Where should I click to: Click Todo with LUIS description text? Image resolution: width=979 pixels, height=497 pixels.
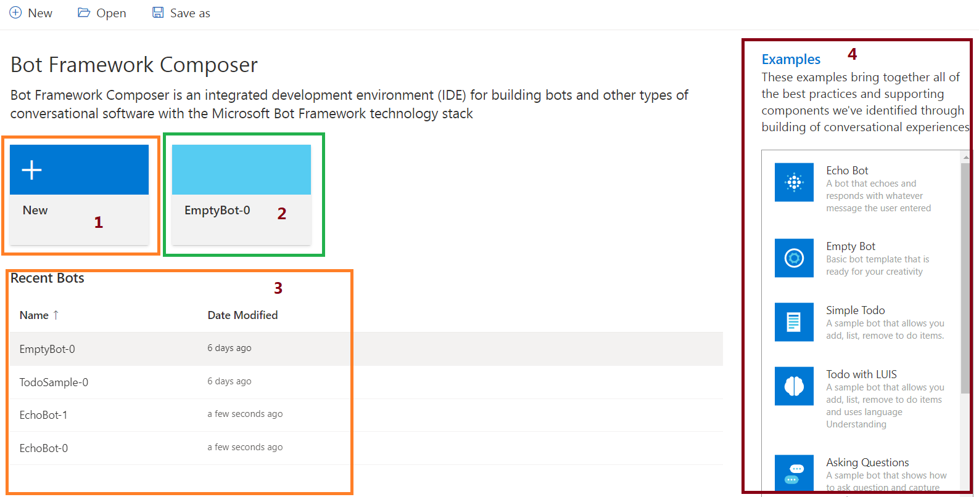(885, 406)
